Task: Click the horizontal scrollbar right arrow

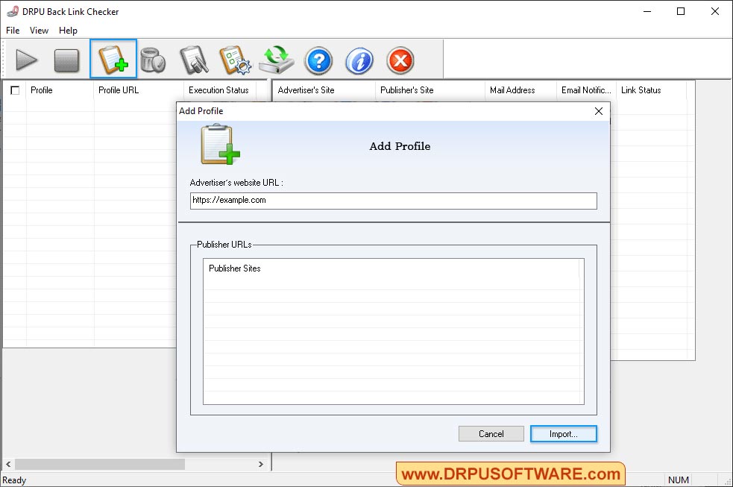Action: (261, 463)
